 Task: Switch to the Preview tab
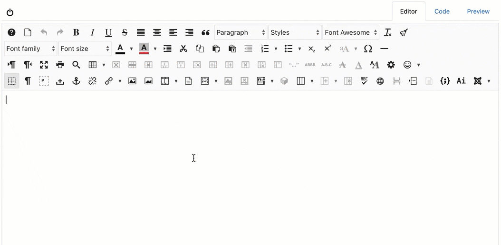click(x=478, y=11)
